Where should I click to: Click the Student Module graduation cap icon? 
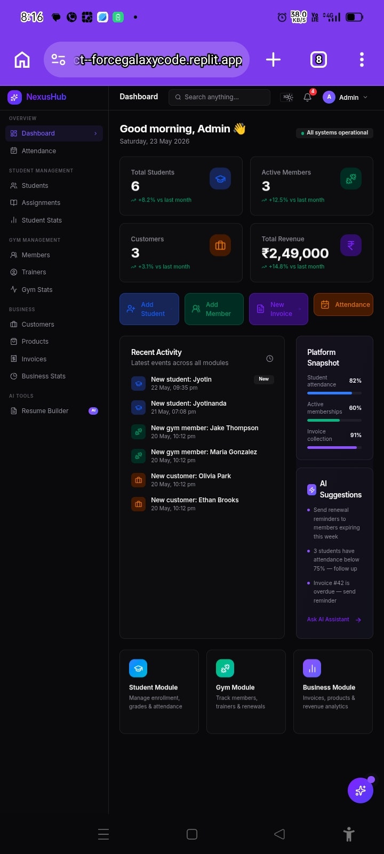[138, 668]
